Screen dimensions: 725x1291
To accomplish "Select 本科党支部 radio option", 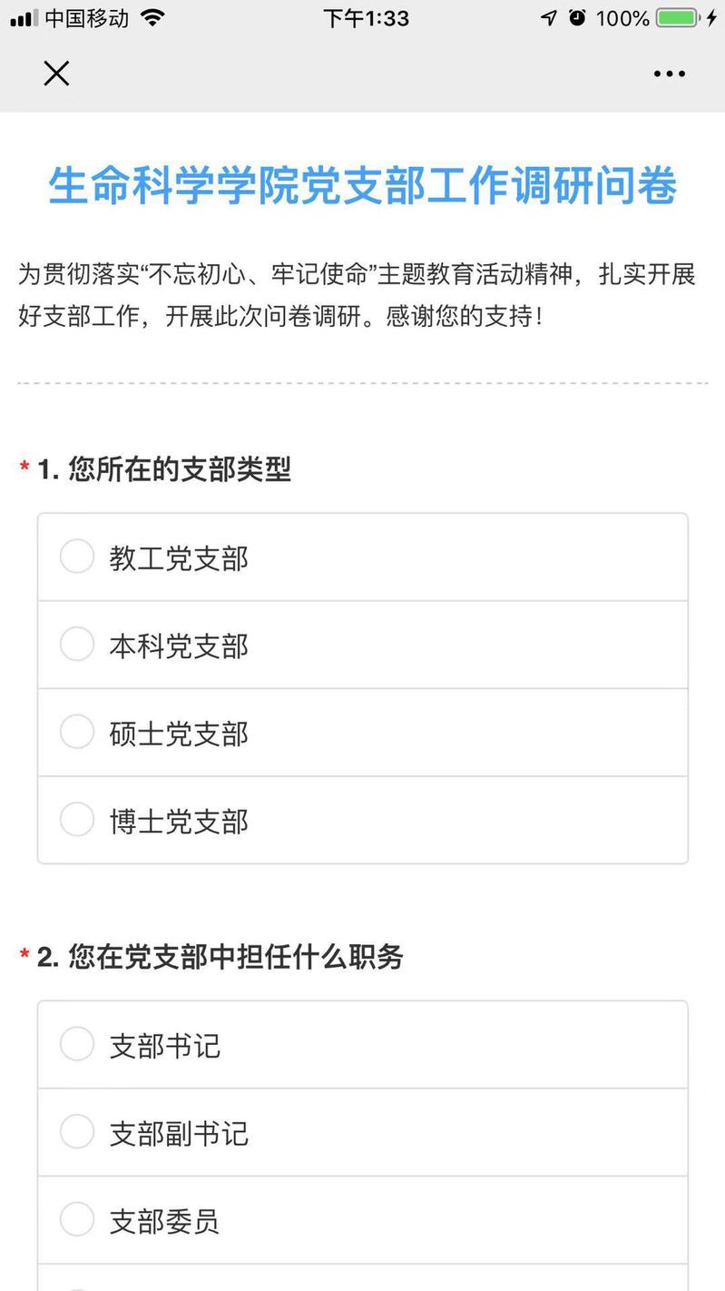I will (77, 645).
